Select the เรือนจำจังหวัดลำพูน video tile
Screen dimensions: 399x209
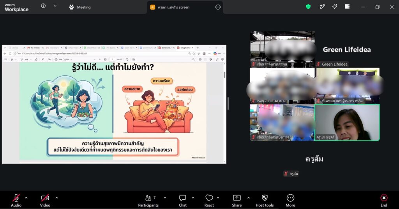point(282,49)
